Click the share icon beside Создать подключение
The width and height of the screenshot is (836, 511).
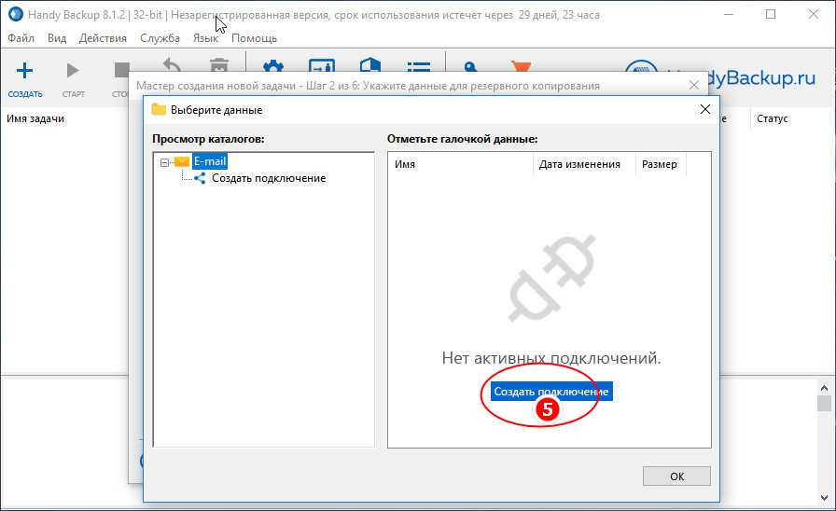click(200, 178)
